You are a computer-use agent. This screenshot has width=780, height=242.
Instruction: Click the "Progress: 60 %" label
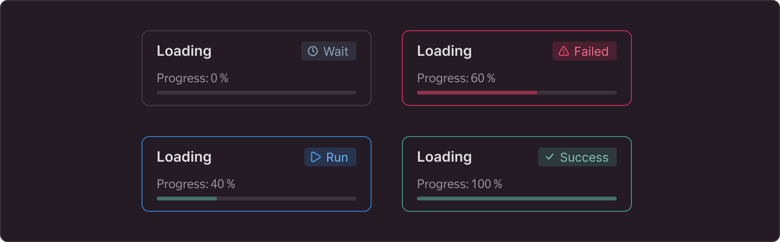(456, 78)
